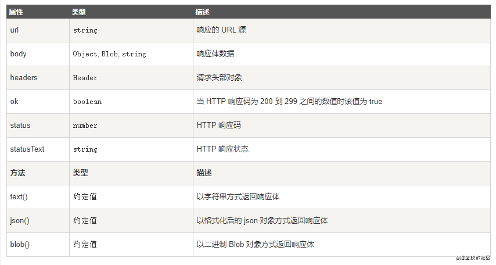This screenshot has height=265, width=496.
Task: Click the 请求头部对象 description
Action: point(220,77)
